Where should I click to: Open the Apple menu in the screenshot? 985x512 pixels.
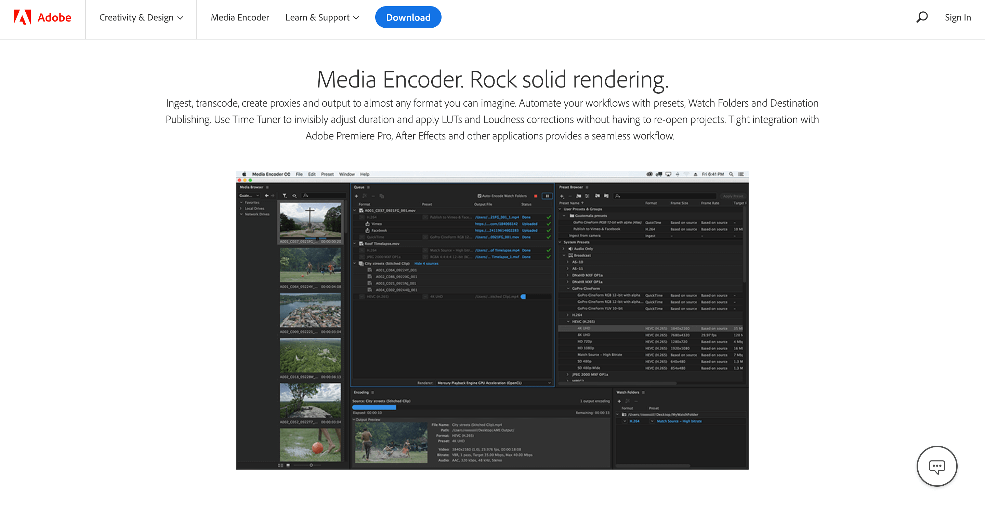pos(244,174)
